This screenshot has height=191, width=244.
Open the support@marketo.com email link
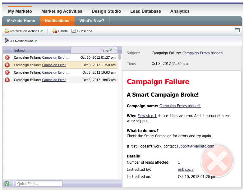coord(196,146)
